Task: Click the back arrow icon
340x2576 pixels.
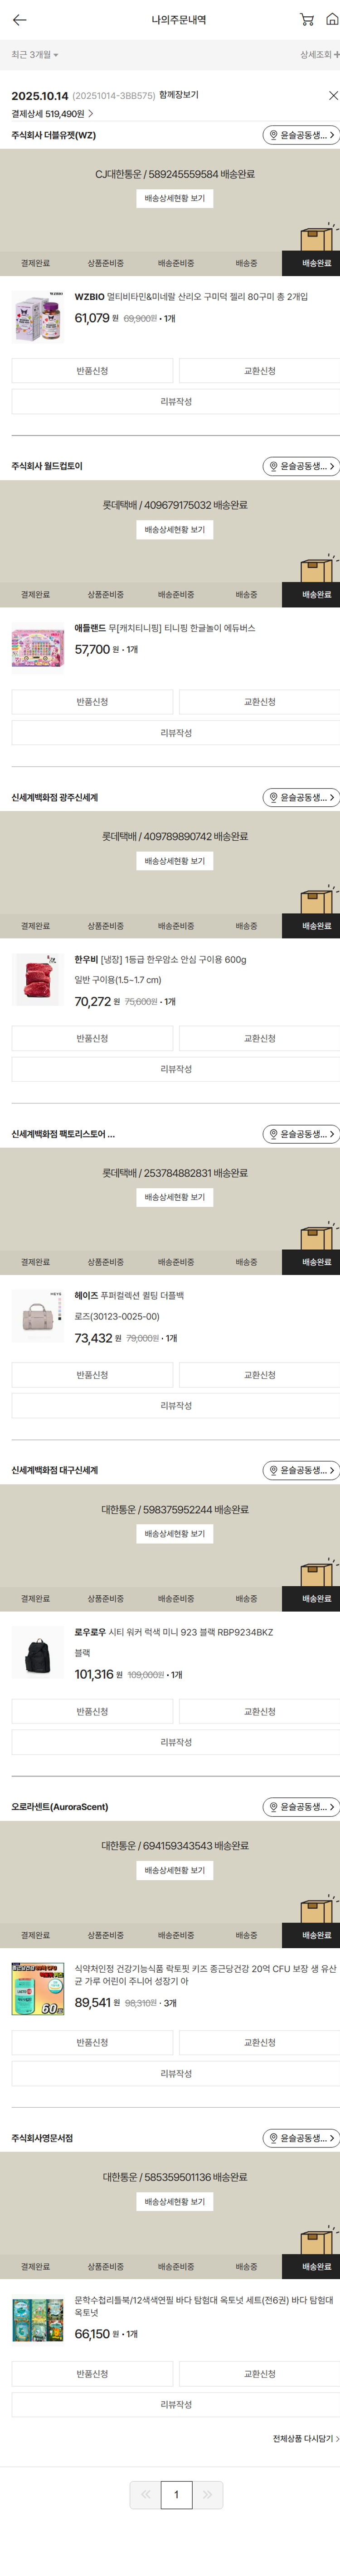Action: point(19,20)
